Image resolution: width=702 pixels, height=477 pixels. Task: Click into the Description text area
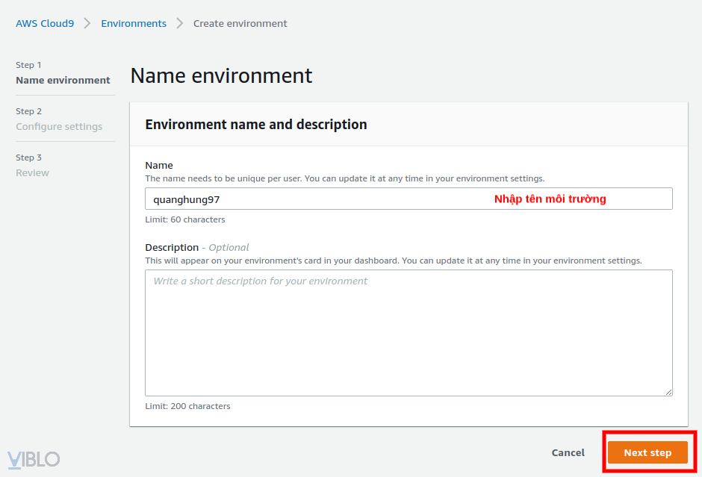[409, 332]
